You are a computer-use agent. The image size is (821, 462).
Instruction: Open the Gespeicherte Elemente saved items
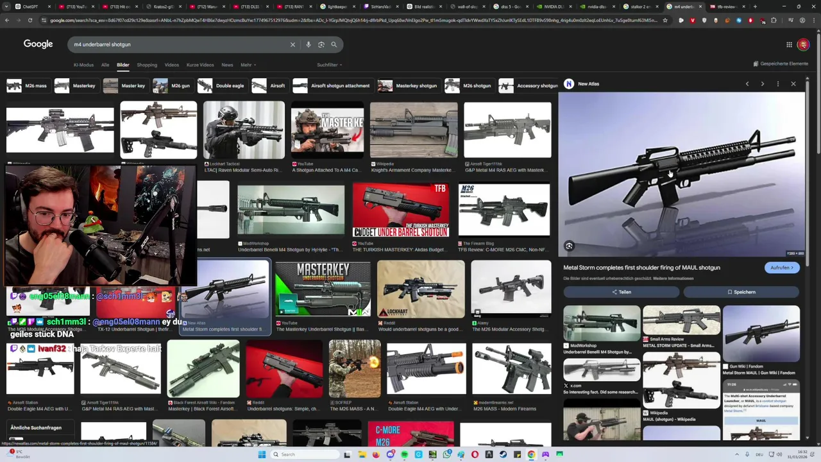point(781,64)
